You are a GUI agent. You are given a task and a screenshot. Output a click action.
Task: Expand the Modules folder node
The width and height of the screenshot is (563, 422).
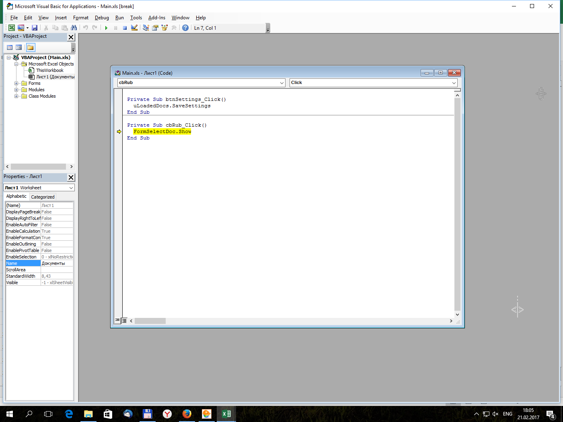click(16, 90)
